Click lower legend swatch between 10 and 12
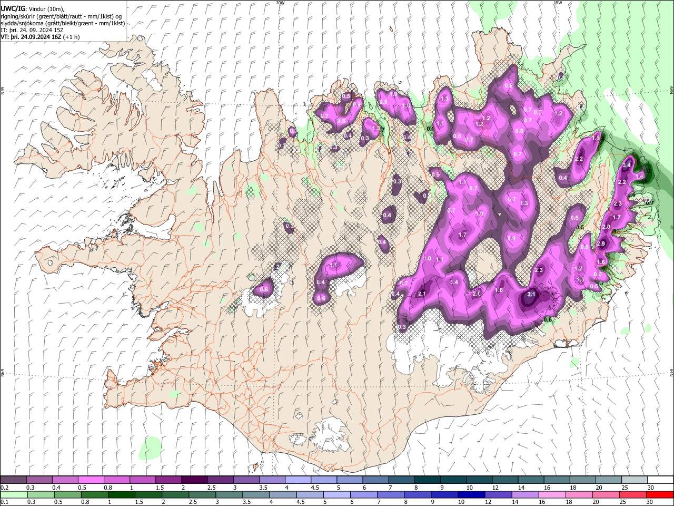Image resolution: width=674 pixels, height=506 pixels. click(x=471, y=495)
